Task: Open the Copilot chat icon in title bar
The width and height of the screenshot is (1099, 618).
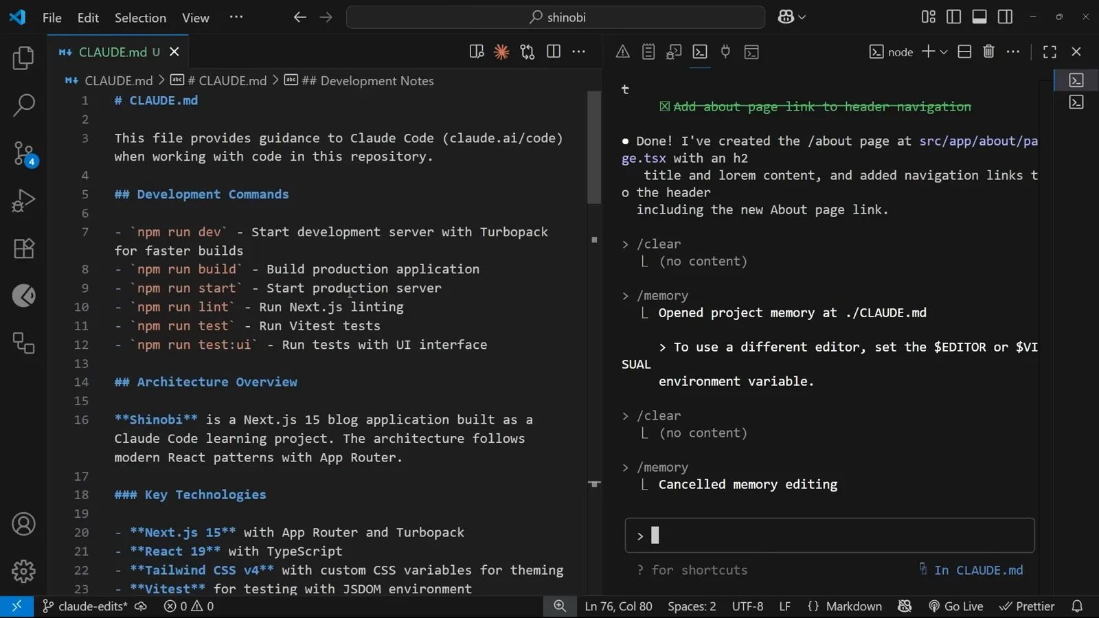Action: pos(786,17)
